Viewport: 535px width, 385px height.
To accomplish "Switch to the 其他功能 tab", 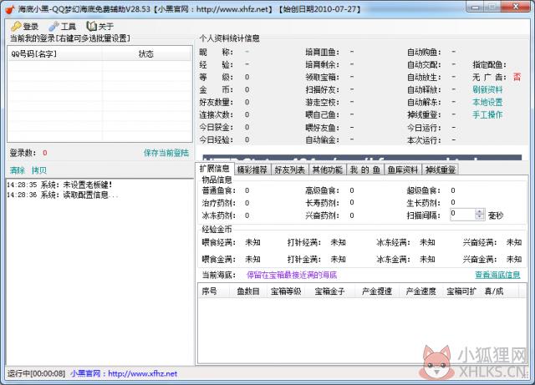I will [x=327, y=170].
